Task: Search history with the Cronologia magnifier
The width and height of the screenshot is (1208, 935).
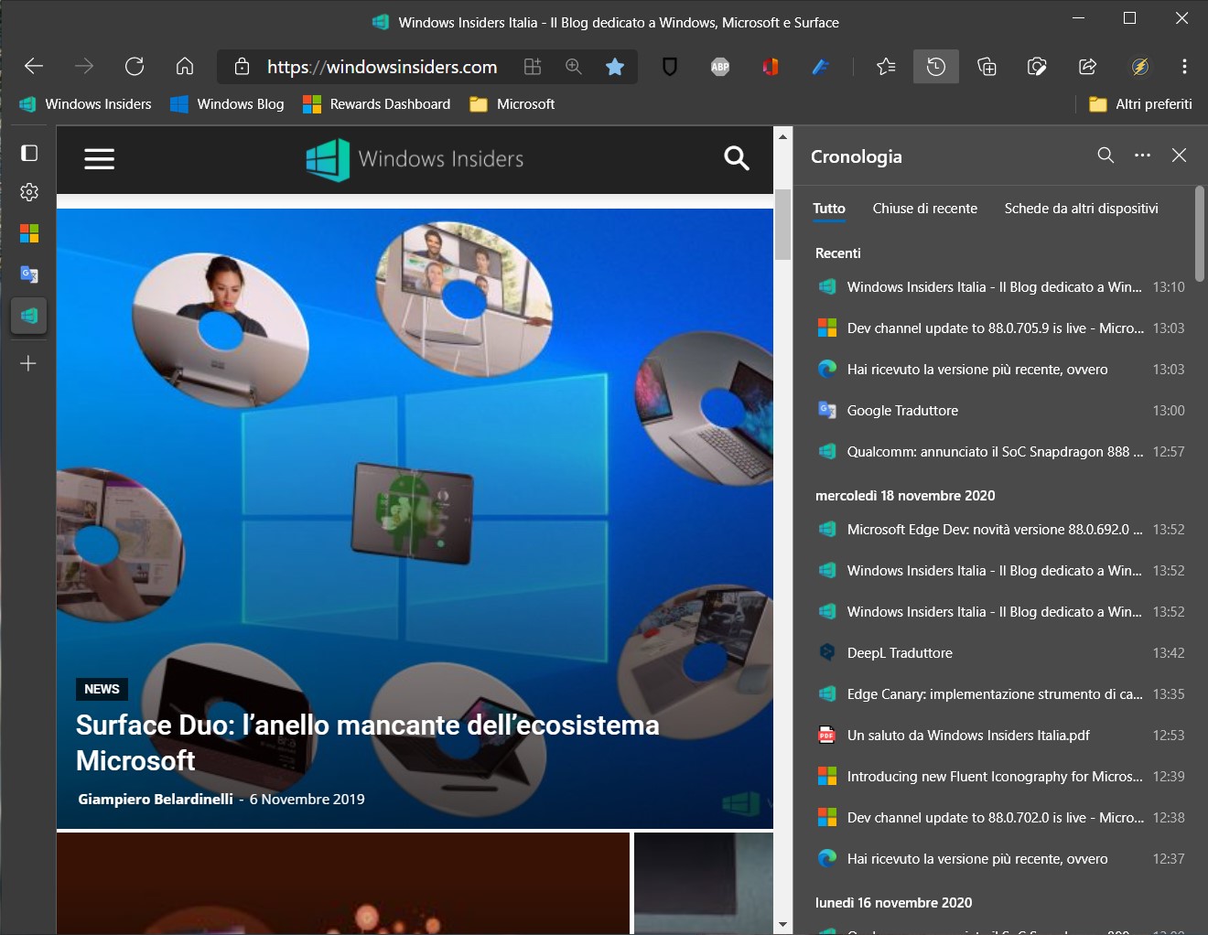Action: coord(1106,155)
